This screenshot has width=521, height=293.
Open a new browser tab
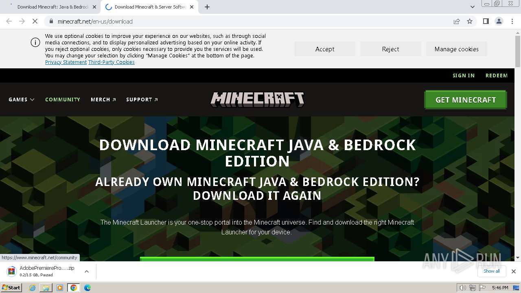(207, 7)
